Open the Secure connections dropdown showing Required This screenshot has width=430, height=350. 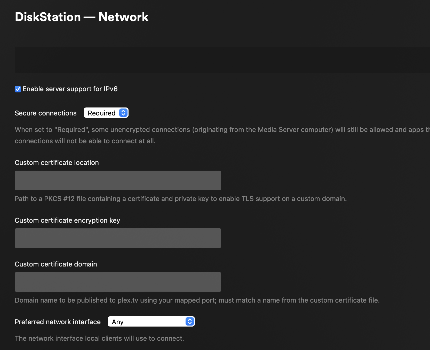(102, 113)
